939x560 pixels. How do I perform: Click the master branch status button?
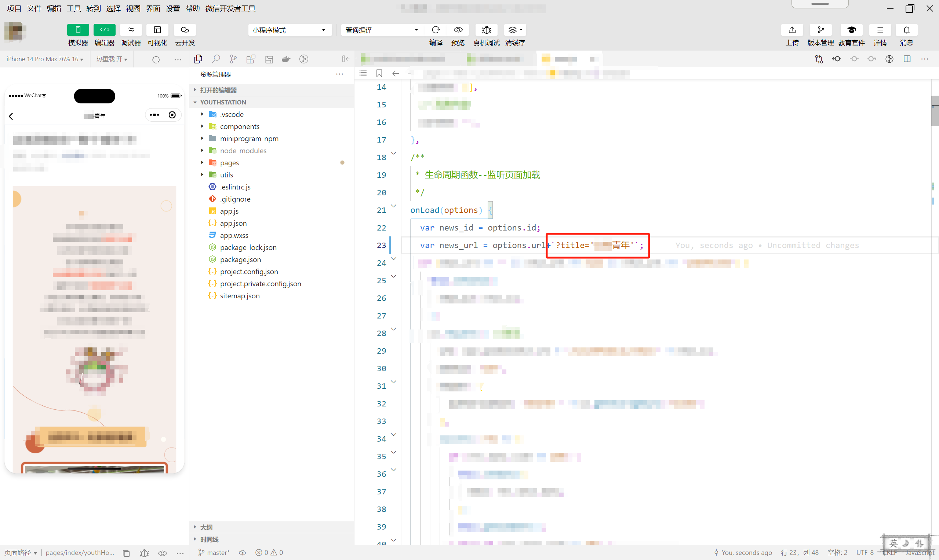214,552
